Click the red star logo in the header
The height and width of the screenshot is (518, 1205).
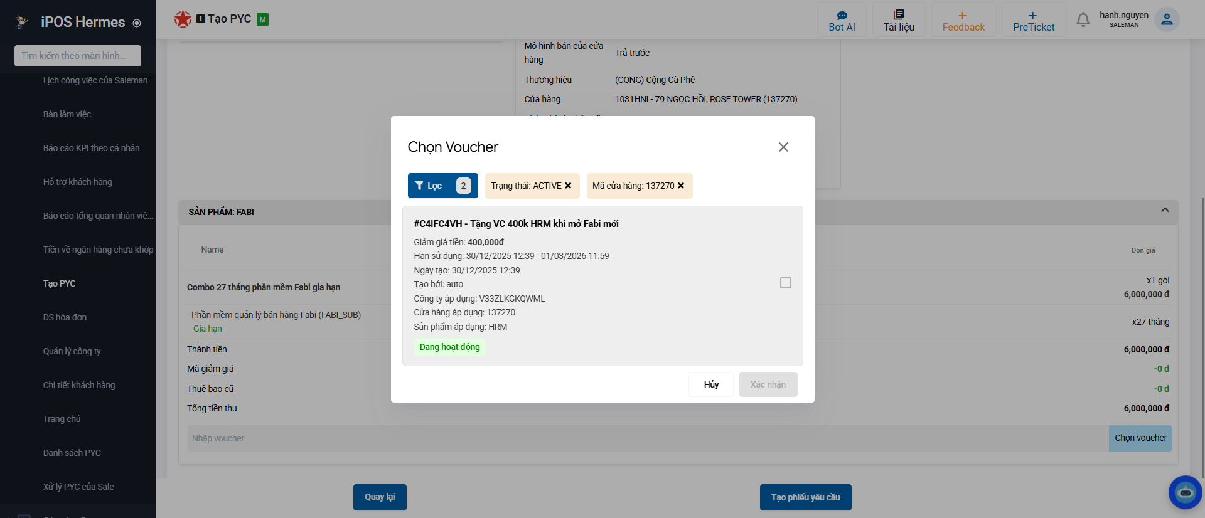coord(183,19)
